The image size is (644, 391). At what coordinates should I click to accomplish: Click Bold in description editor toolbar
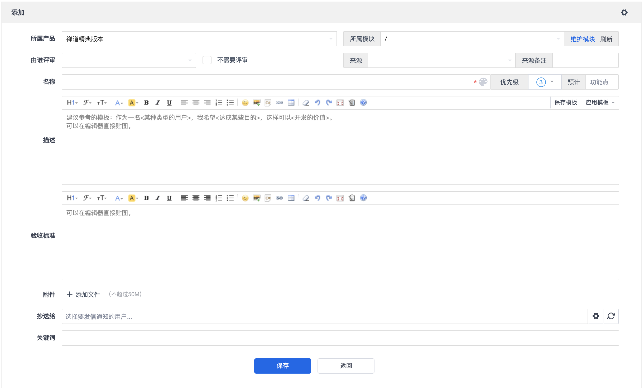pyautogui.click(x=146, y=103)
